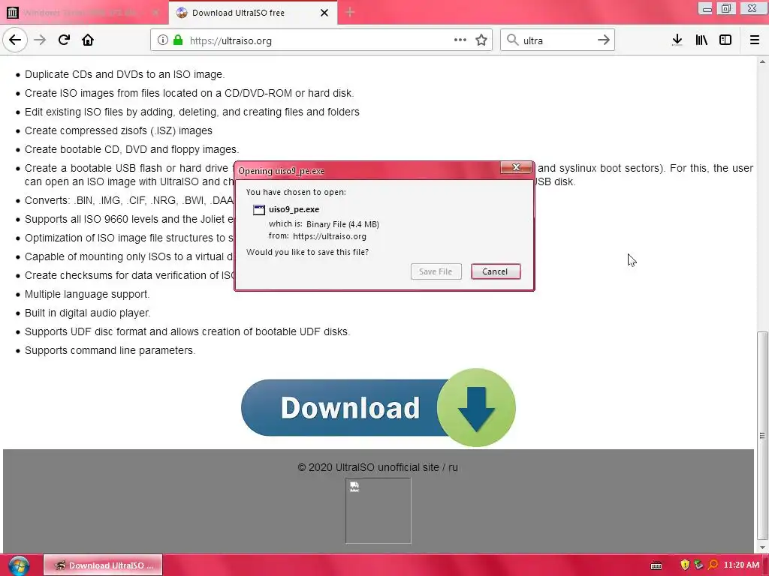Image resolution: width=769 pixels, height=576 pixels.
Task: Click text 'Built in digital audio player.'
Action: tap(88, 313)
